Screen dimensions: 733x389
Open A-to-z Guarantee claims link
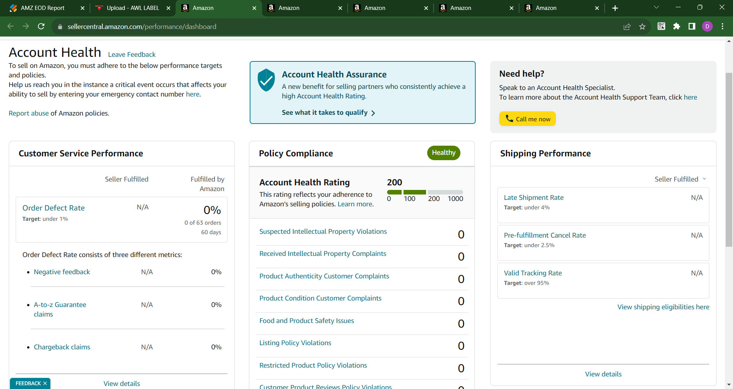pos(60,309)
